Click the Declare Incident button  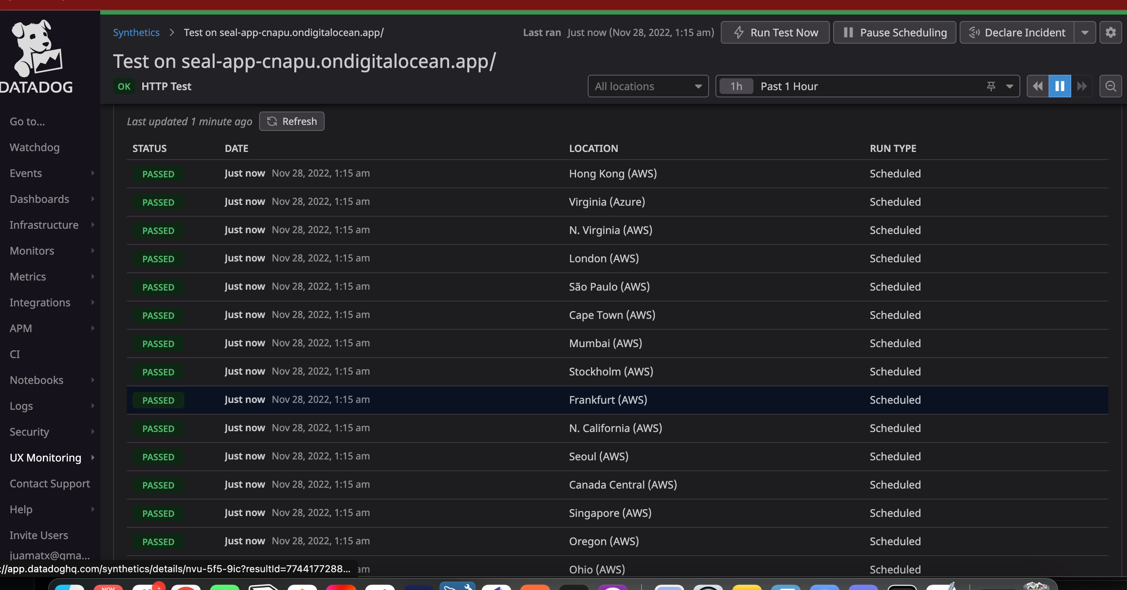1017,32
